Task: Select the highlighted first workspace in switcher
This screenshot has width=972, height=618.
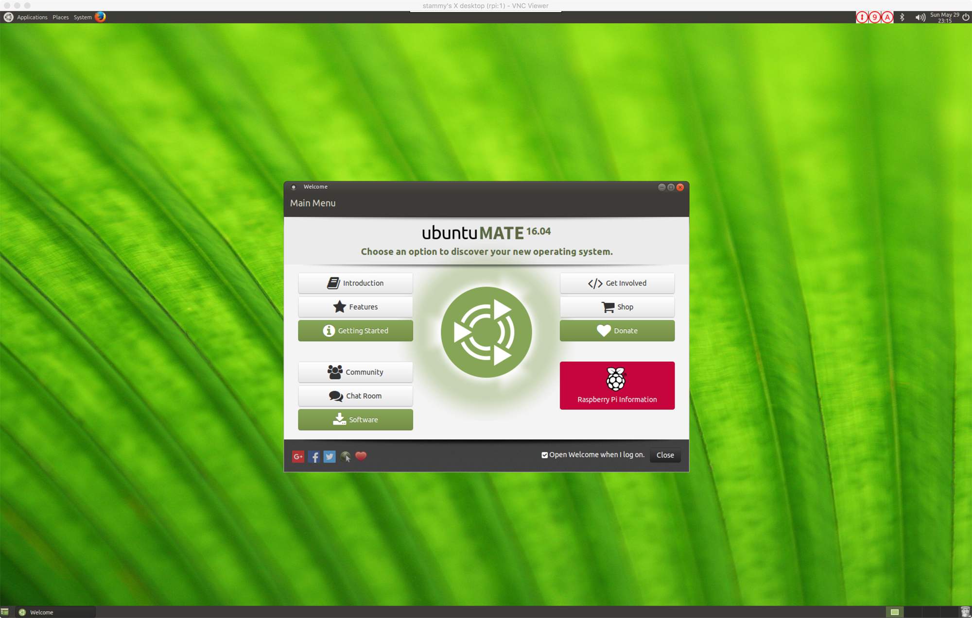Action: 894,612
